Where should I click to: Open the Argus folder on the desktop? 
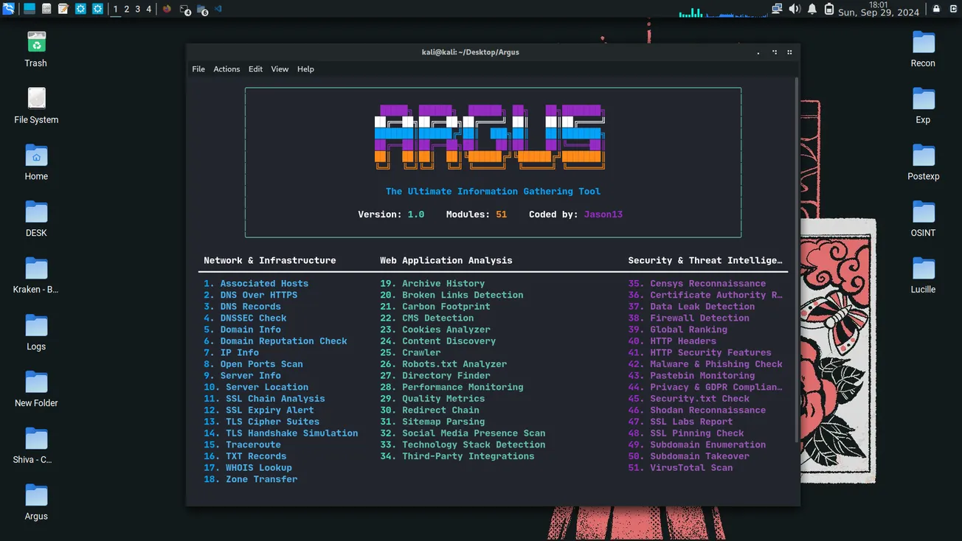coord(35,500)
